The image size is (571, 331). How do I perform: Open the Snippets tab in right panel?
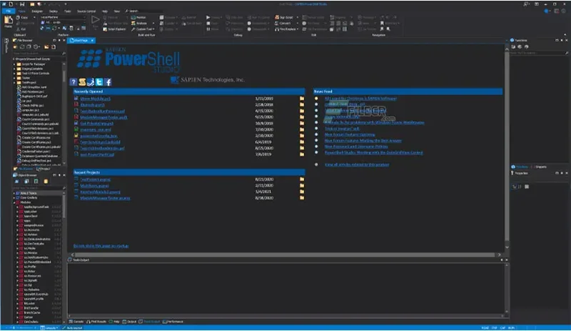[x=541, y=167]
